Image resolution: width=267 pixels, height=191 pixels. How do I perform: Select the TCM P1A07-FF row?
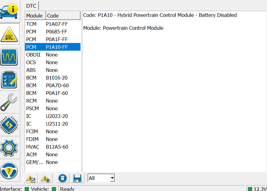pyautogui.click(x=52, y=24)
